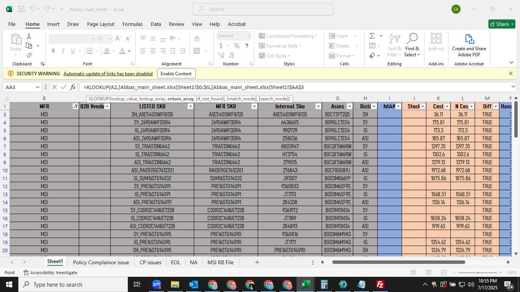Image resolution: width=520 pixels, height=292 pixels.
Task: Click the Cut scissors icon
Action: tap(29, 36)
